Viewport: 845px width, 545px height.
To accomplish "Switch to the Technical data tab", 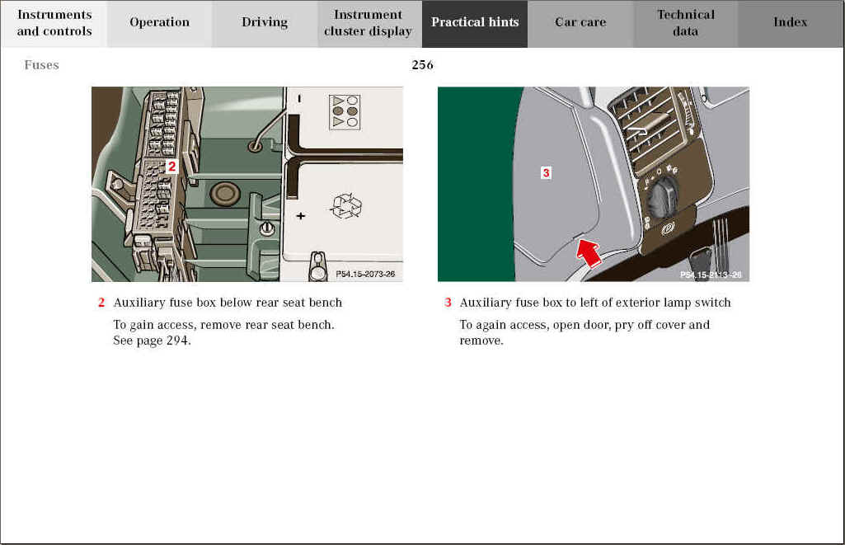I will click(x=686, y=23).
